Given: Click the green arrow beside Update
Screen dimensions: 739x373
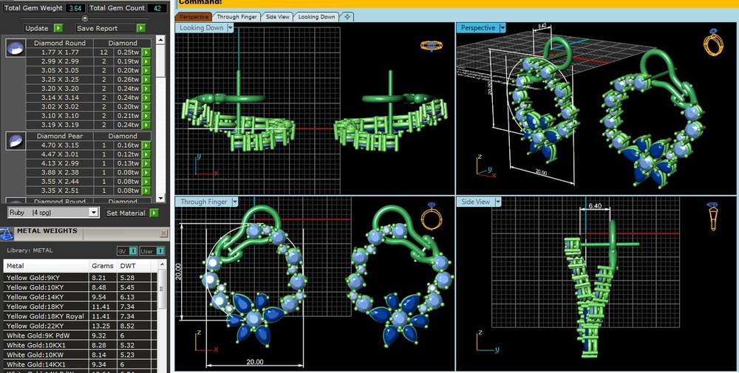Looking at the screenshot, I should click(58, 28).
